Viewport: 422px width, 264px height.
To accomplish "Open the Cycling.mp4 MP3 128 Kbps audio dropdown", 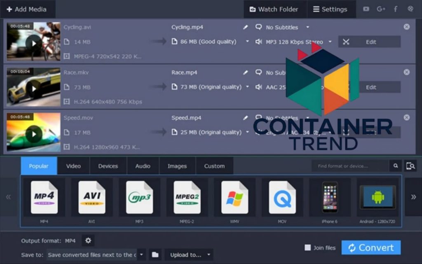I will click(x=330, y=42).
